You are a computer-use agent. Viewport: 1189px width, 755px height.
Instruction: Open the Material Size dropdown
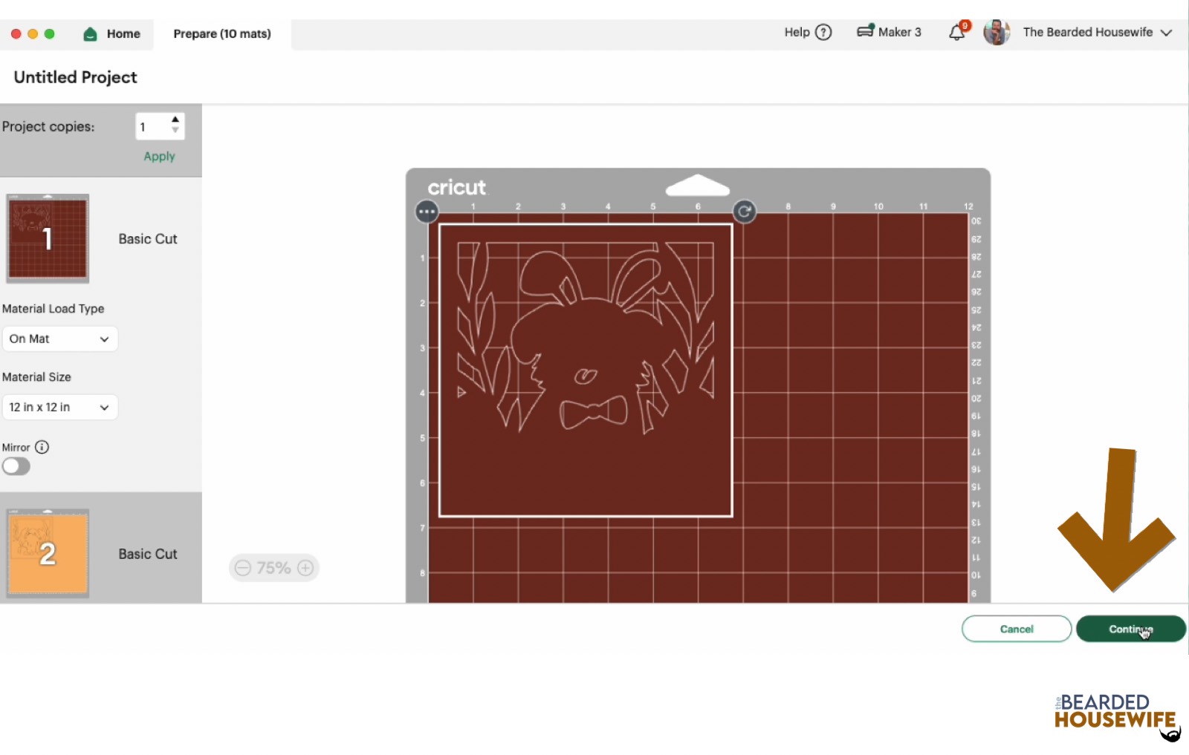[59, 407]
